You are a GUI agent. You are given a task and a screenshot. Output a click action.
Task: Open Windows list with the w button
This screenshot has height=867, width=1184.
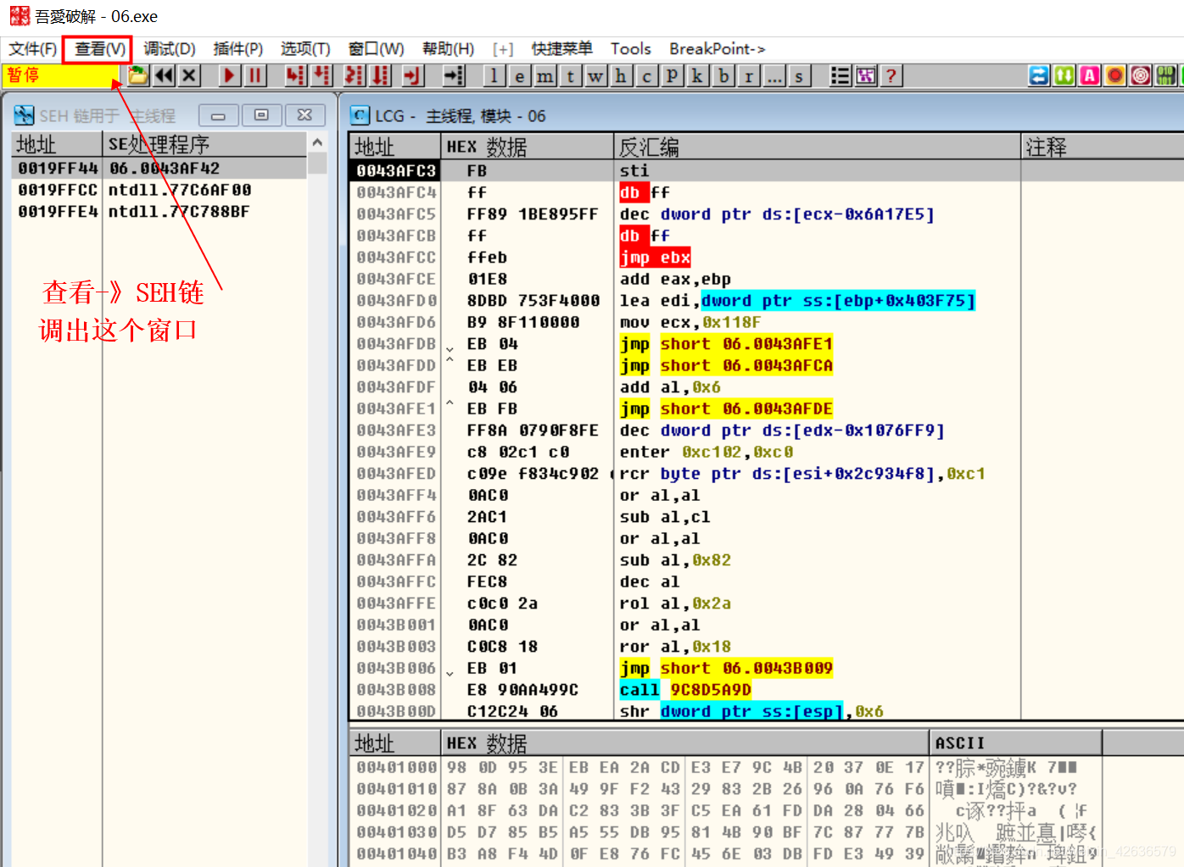[595, 76]
